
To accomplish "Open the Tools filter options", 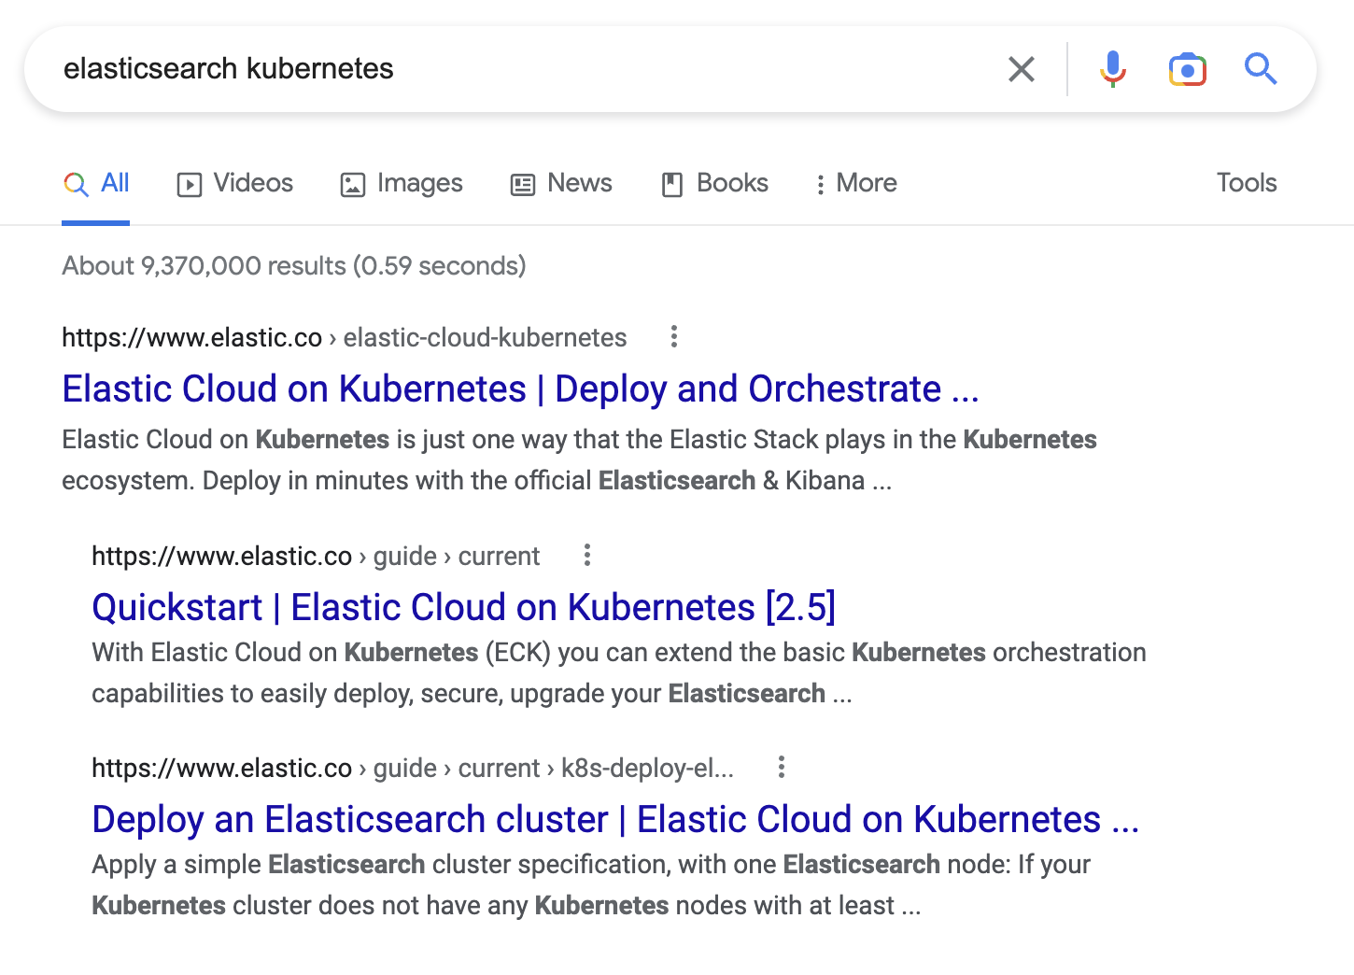I will pyautogui.click(x=1247, y=182).
